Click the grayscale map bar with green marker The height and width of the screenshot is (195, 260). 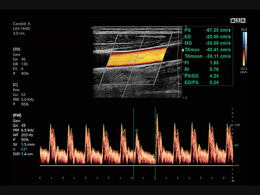[246, 49]
